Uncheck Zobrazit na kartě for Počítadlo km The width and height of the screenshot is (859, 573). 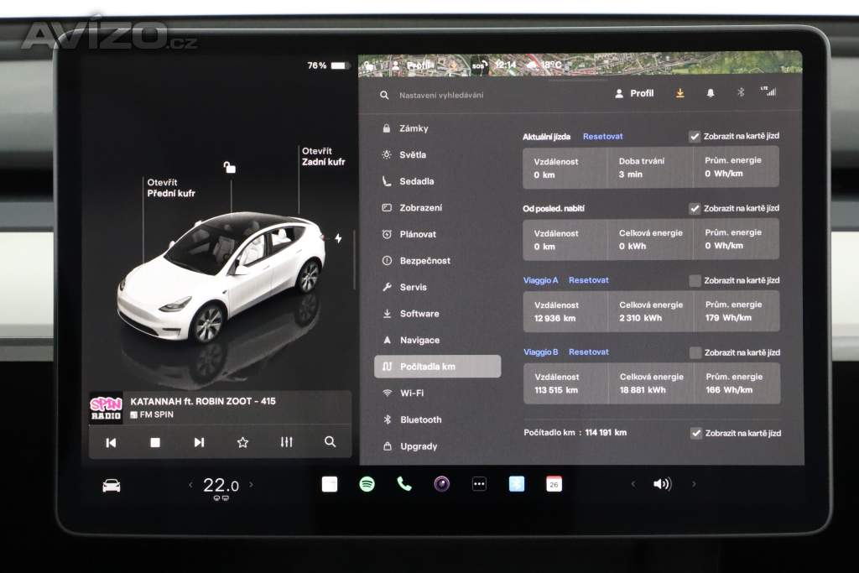click(x=695, y=433)
